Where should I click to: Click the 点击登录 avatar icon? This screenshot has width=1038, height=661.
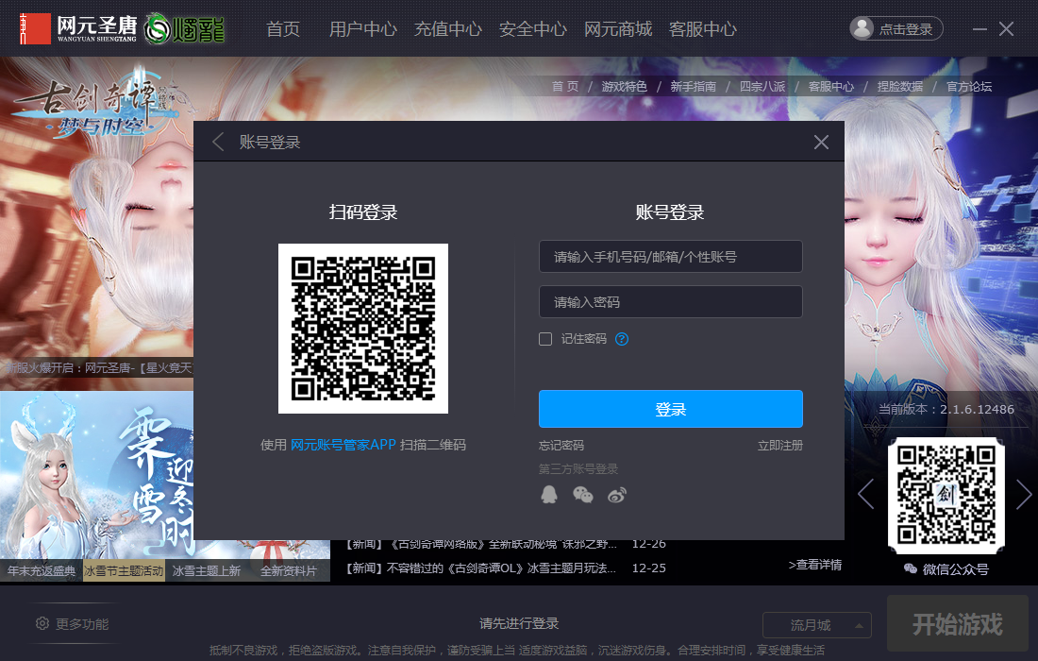point(862,27)
